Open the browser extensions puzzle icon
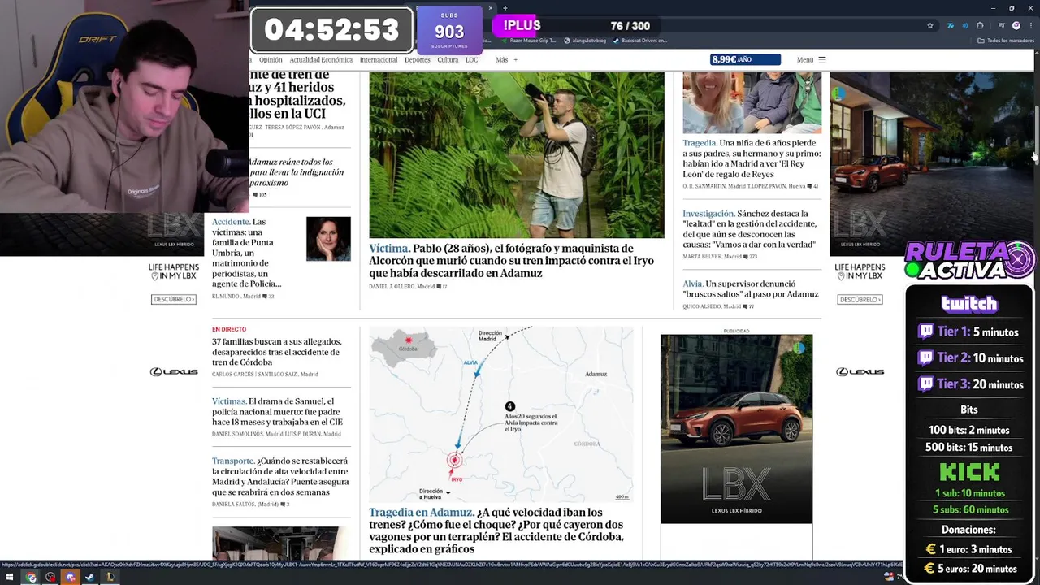 pyautogui.click(x=980, y=26)
